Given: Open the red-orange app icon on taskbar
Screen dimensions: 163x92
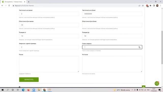Looking at the screenshot, I should coord(28,90).
